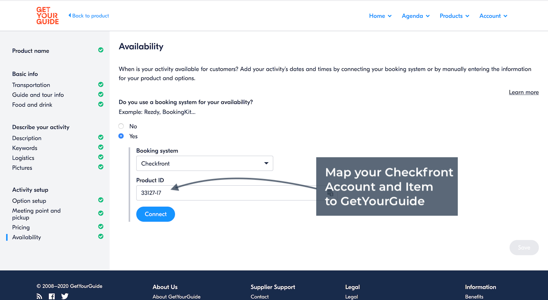The width and height of the screenshot is (548, 300).
Task: Open Keywords in sidebar
Action: 25,148
